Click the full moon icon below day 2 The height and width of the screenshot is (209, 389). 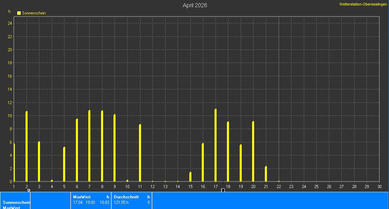click(x=29, y=190)
